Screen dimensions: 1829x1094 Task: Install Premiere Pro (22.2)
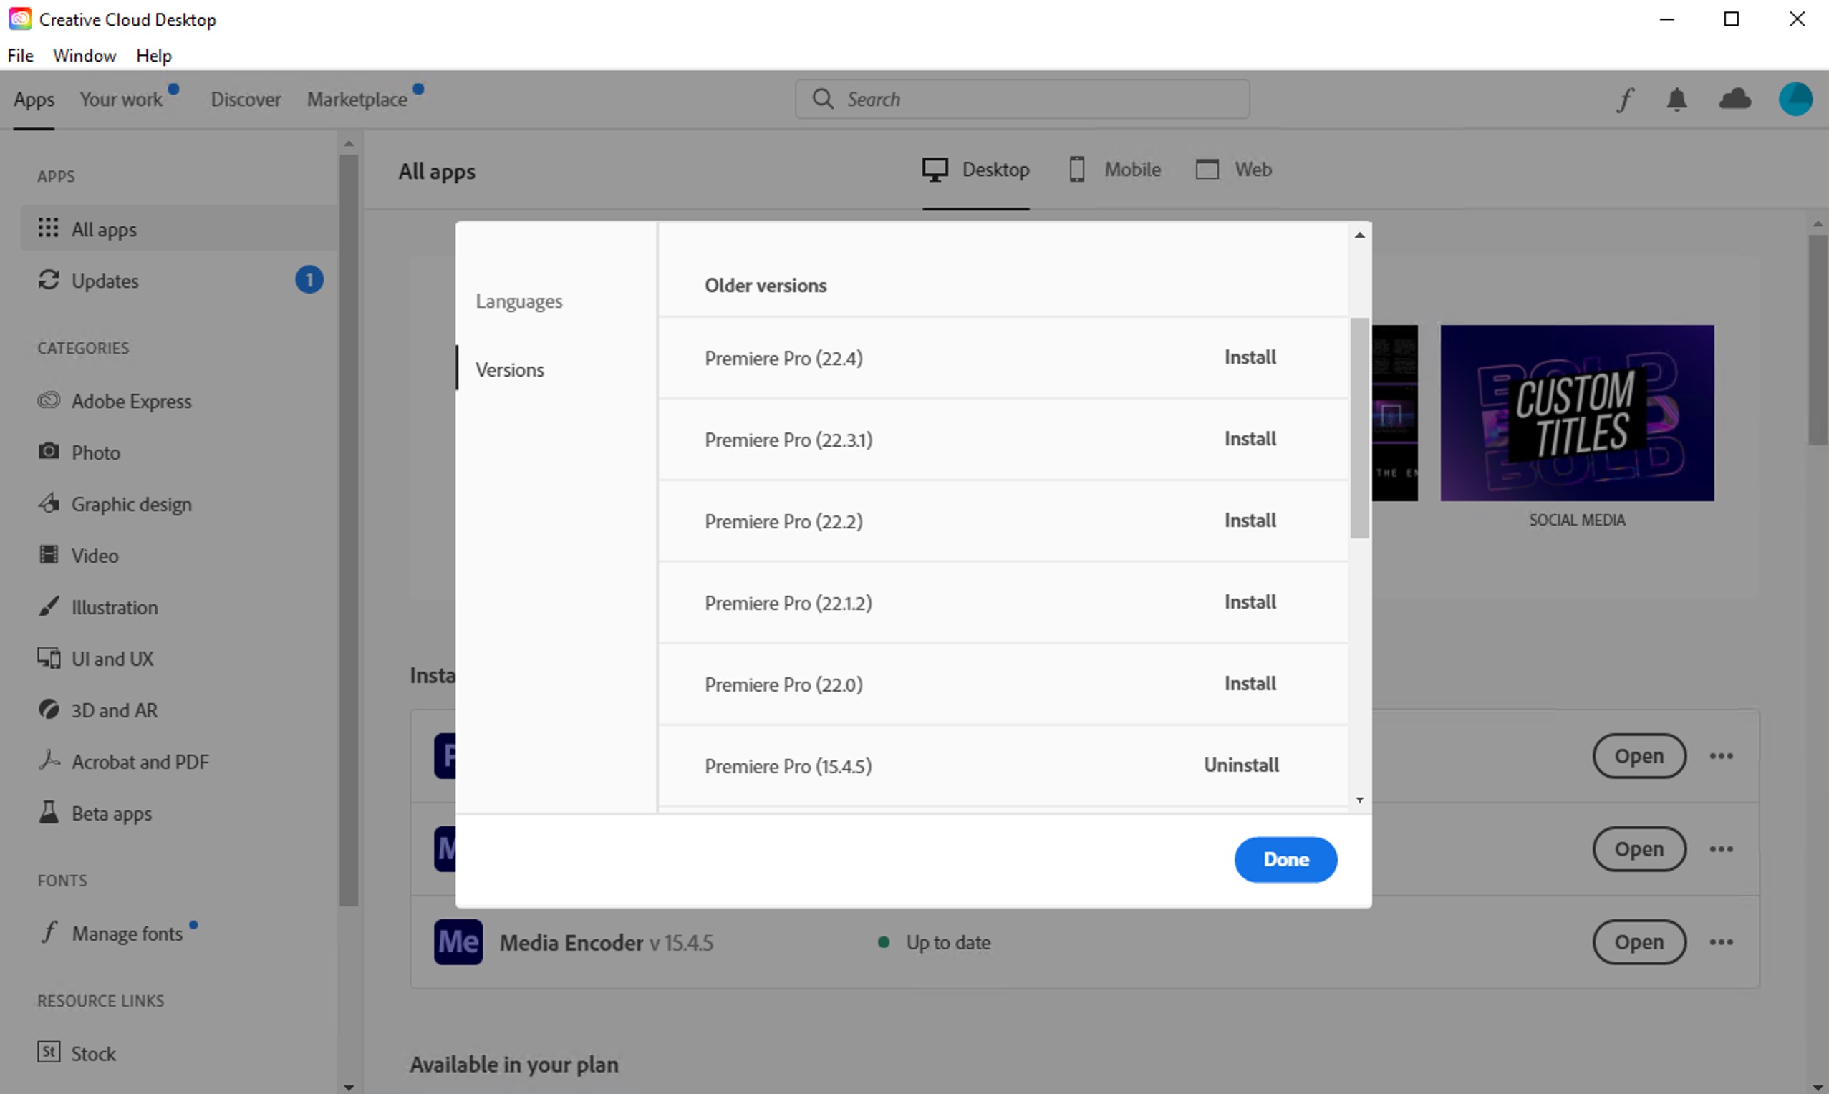click(1250, 521)
